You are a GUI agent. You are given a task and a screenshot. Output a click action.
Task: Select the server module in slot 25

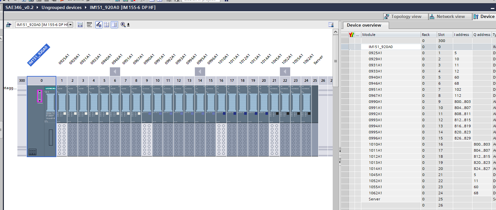(x=315, y=121)
